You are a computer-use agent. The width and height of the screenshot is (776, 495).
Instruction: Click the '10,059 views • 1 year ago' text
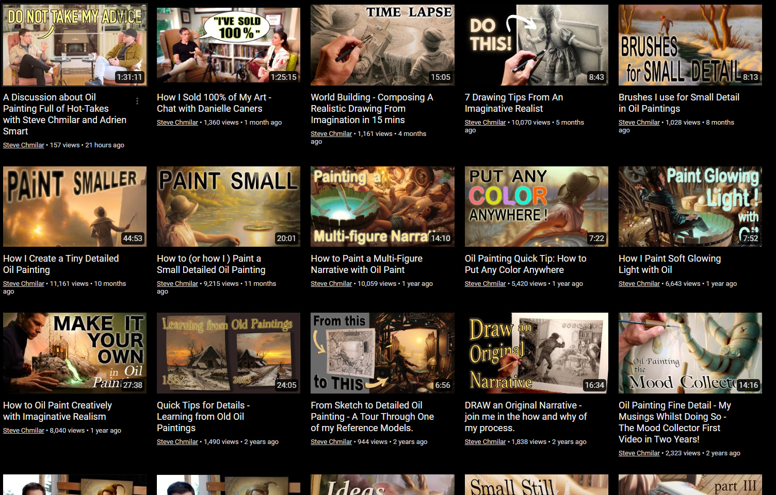coord(395,284)
